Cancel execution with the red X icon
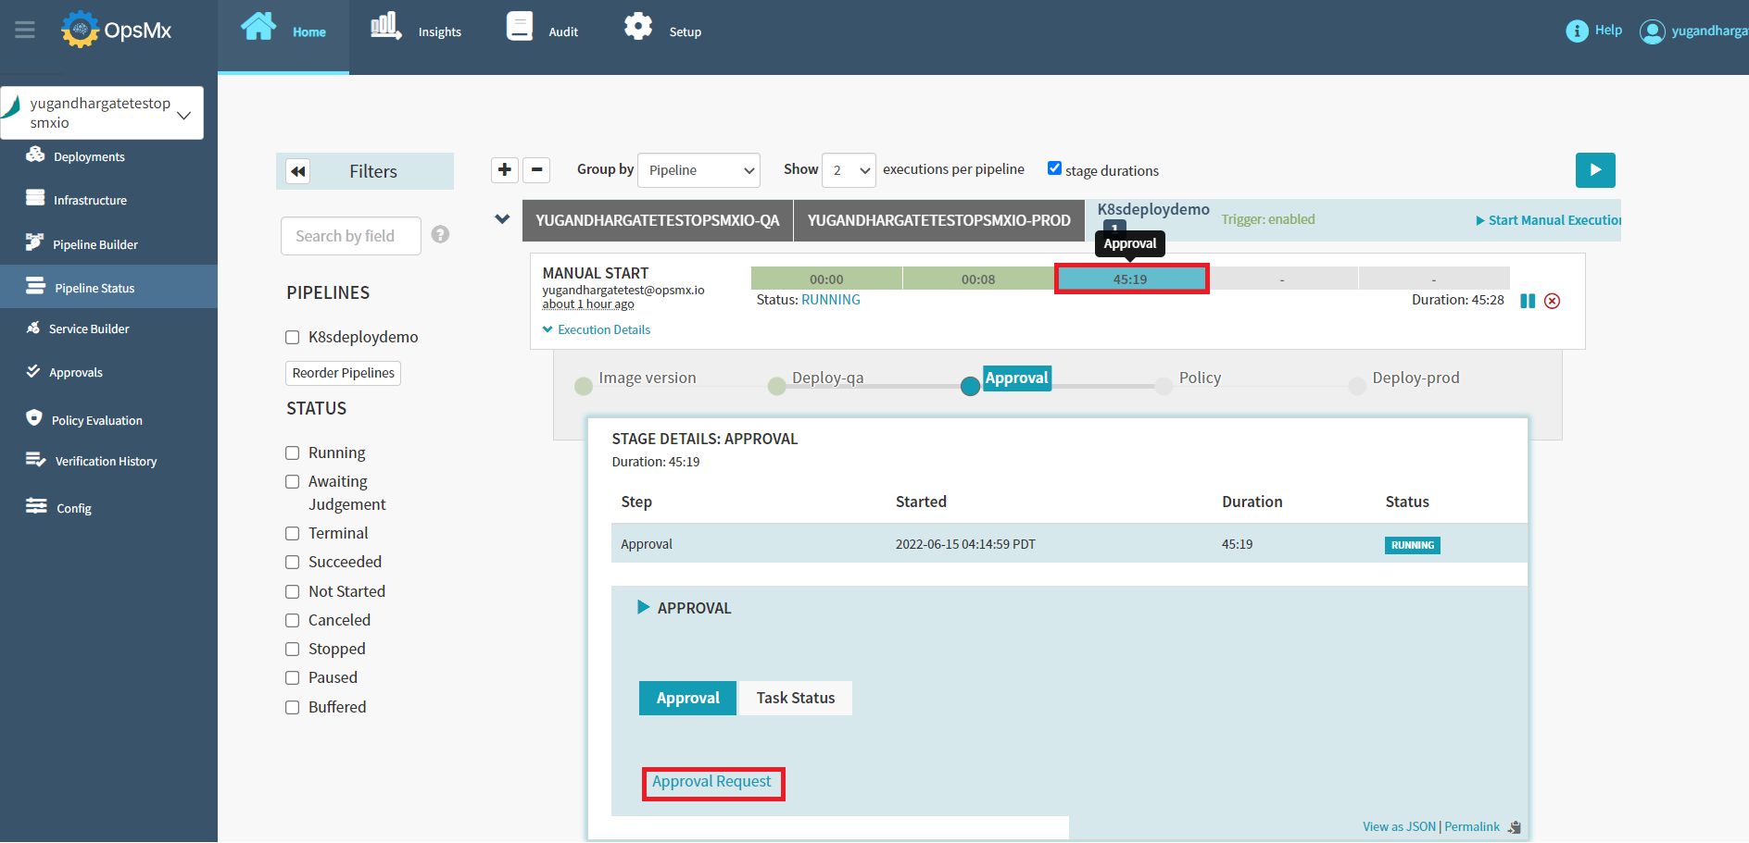1749x843 pixels. (1553, 301)
